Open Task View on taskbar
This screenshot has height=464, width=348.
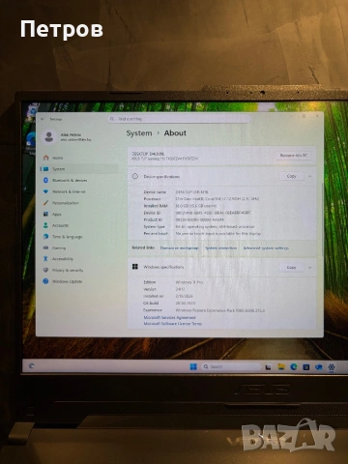268,367
